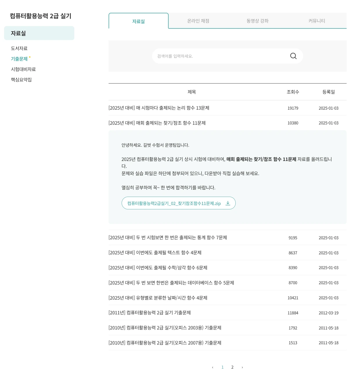
Task: Open the [2011년] 컴퓨터활용능력 2급 실기 기출문제 post
Action: (x=150, y=313)
